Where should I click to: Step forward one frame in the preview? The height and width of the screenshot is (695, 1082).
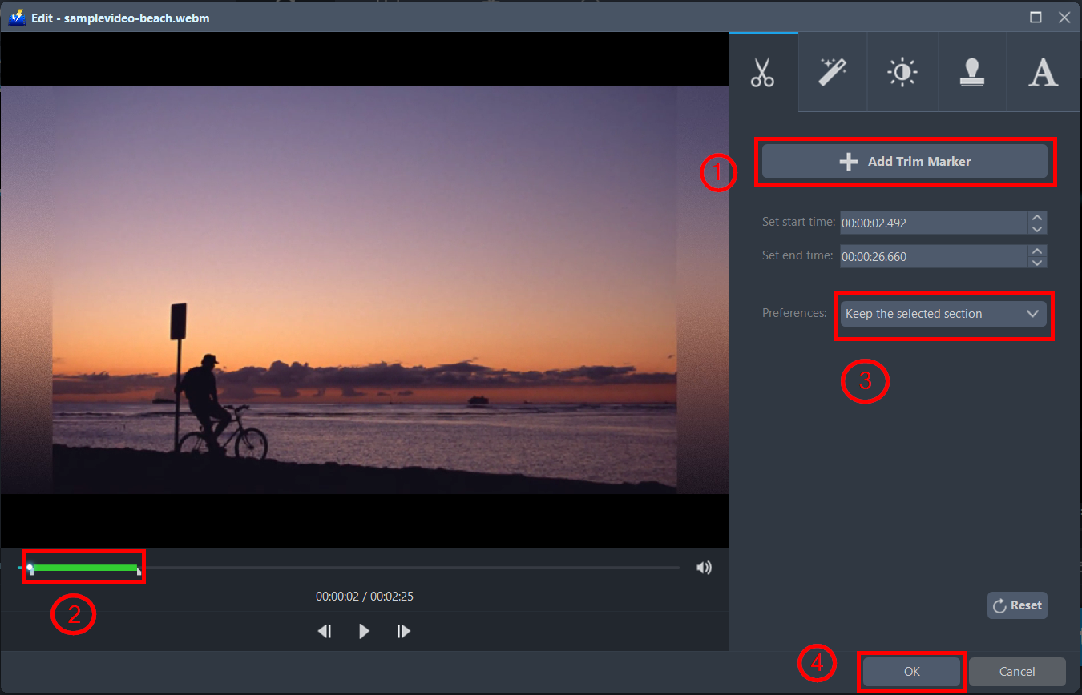tap(403, 631)
